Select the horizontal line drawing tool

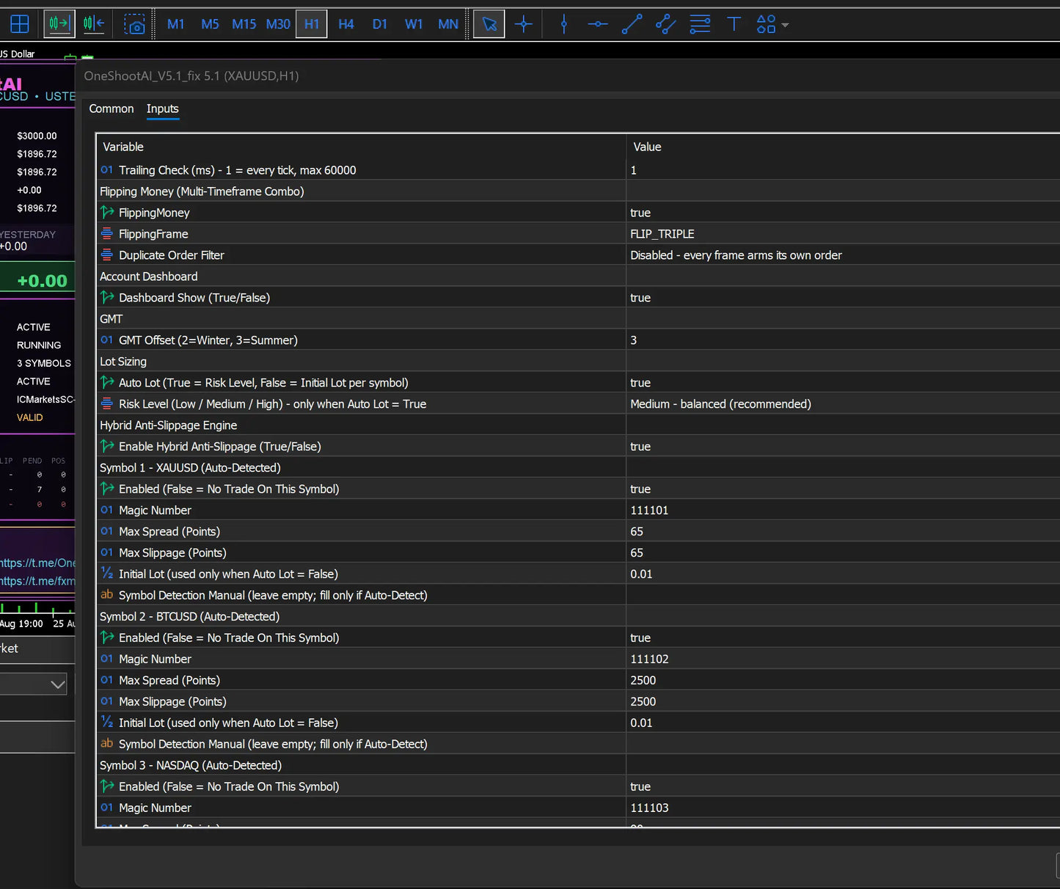click(x=598, y=24)
